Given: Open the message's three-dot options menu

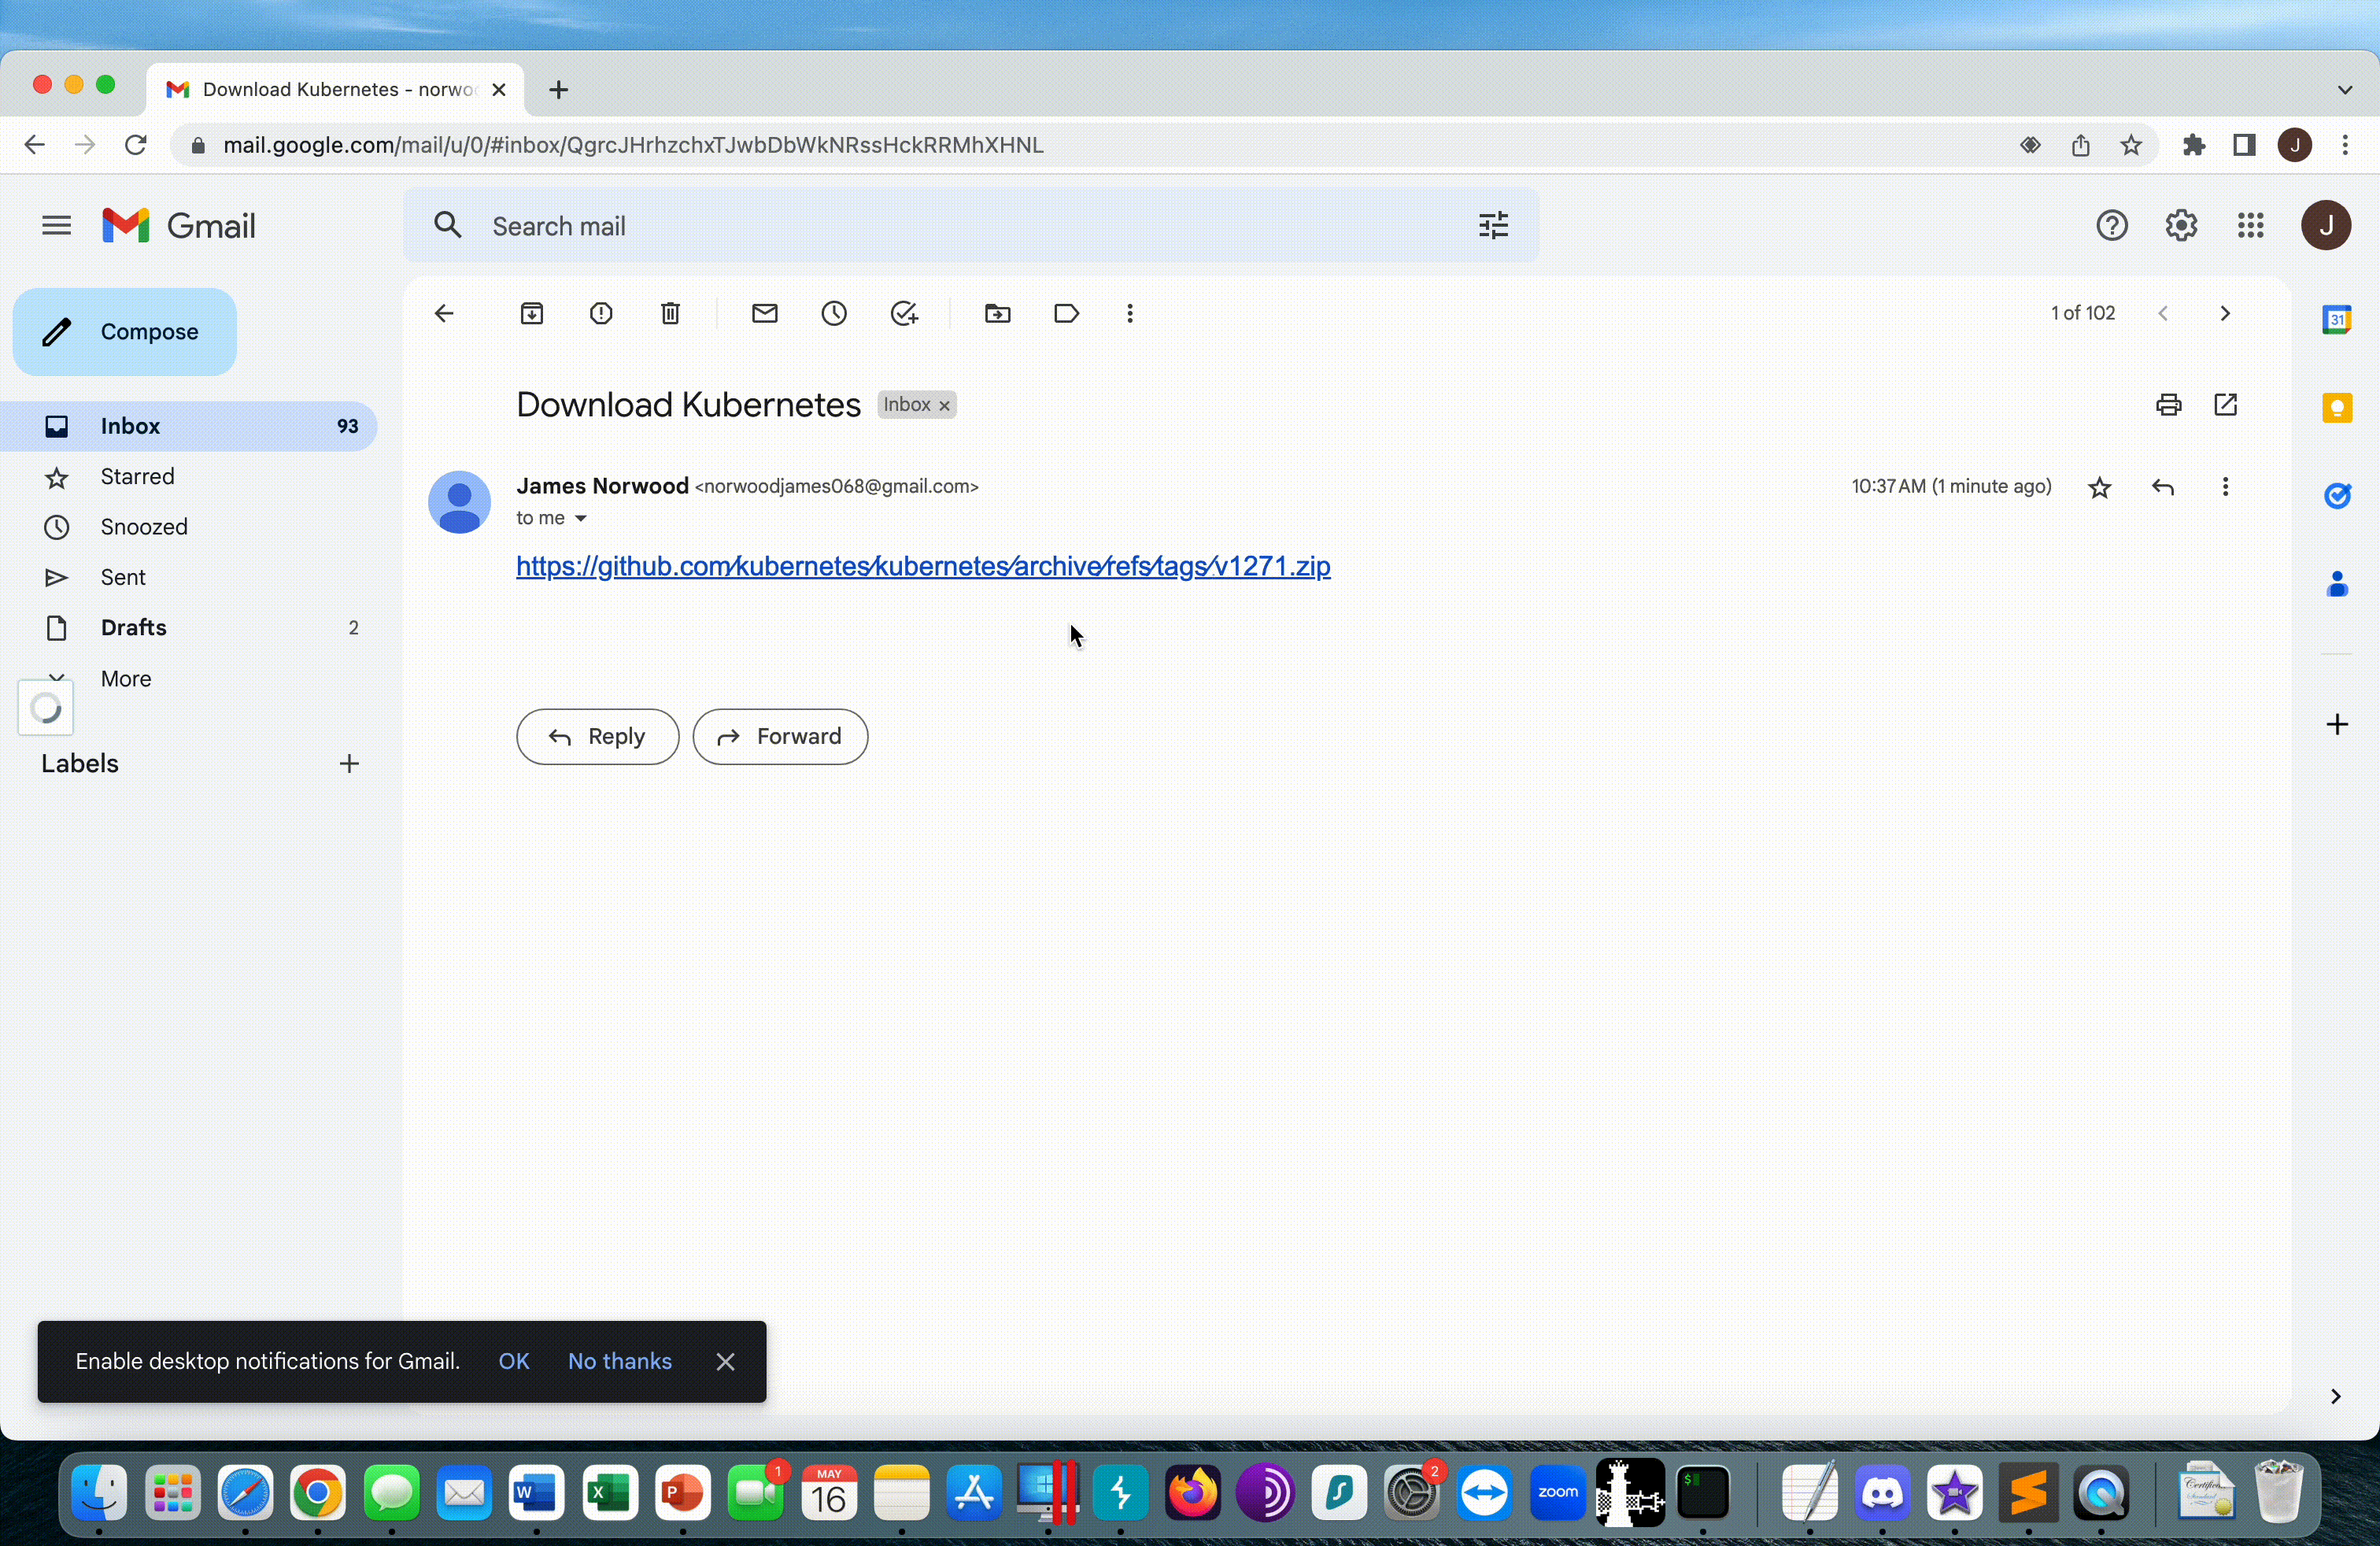Looking at the screenshot, I should tap(2226, 487).
